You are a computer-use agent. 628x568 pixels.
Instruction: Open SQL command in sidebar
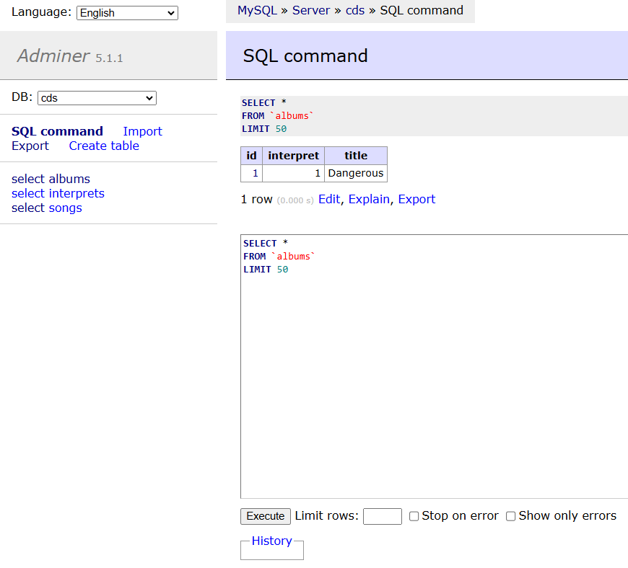[x=57, y=131]
